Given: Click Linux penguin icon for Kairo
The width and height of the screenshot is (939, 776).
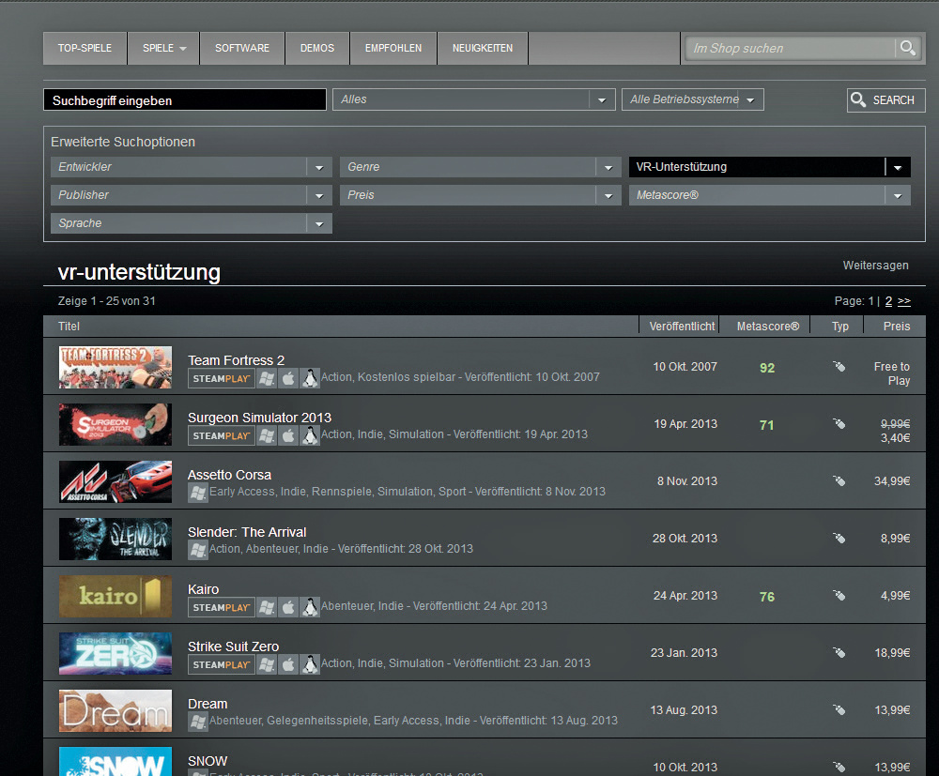Looking at the screenshot, I should pos(310,607).
